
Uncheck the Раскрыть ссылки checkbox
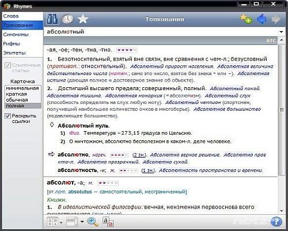click(7, 116)
